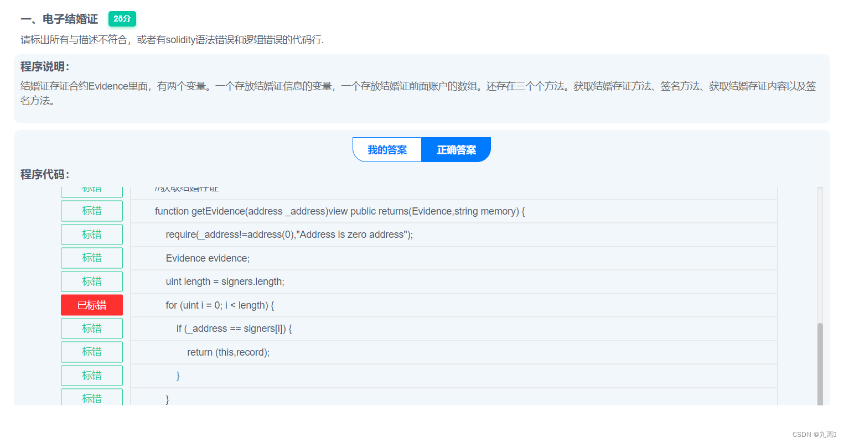Click code line 'uint length = signers.length;'
The image size is (844, 443).
pyautogui.click(x=454, y=282)
